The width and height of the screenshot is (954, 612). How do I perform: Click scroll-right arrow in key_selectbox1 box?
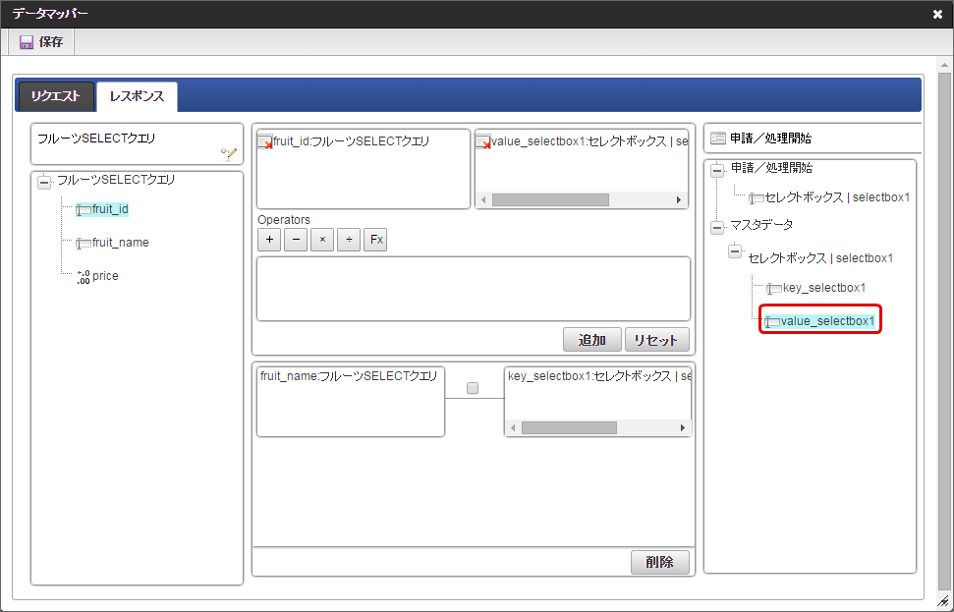(x=682, y=428)
